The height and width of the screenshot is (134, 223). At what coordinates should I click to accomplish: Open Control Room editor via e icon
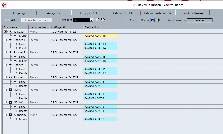click(x=158, y=20)
